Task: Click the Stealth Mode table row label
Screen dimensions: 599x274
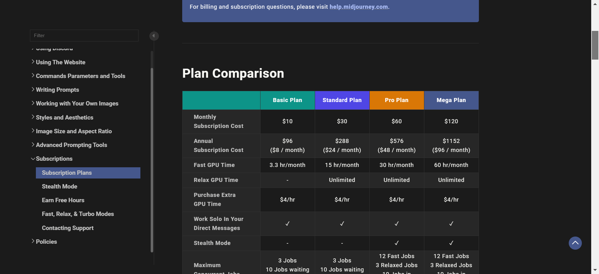Action: click(212, 243)
